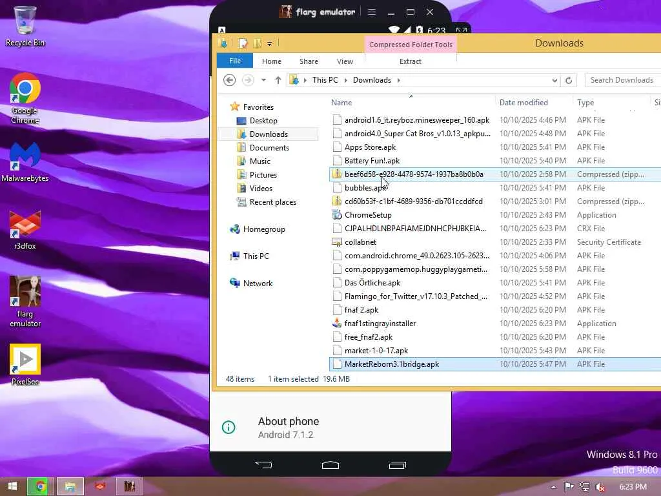Go back in File Explorer navigation
Screen dimensions: 661x496
click(229, 79)
